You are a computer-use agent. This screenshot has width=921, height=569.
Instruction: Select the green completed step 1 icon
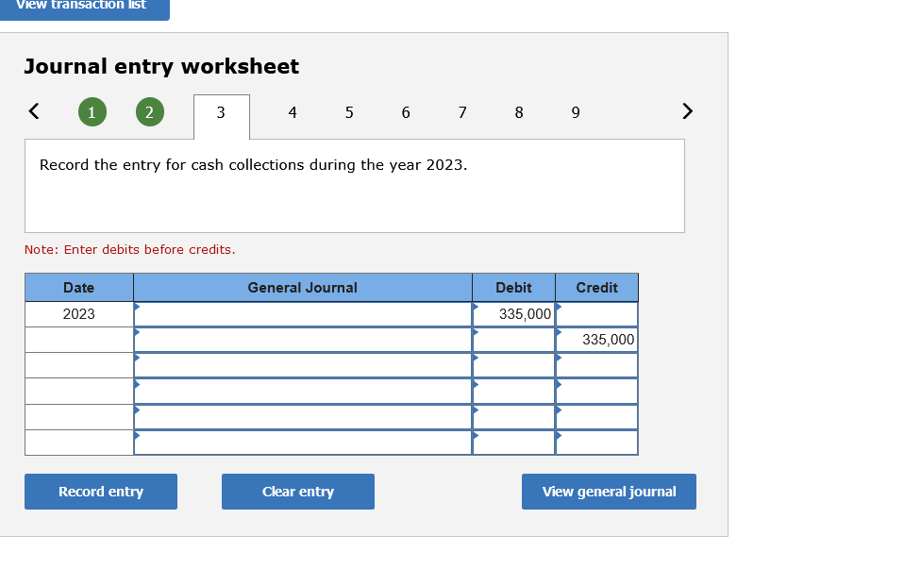(92, 112)
